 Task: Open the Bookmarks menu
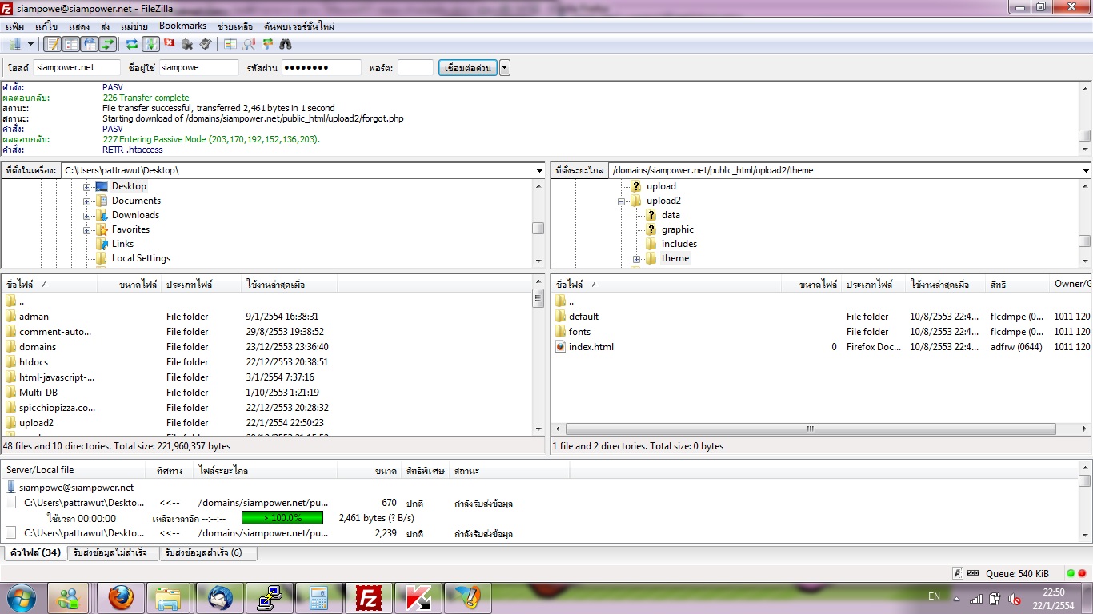coord(182,26)
